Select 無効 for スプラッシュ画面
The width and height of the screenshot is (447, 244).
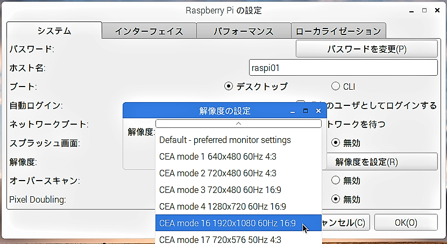click(336, 142)
